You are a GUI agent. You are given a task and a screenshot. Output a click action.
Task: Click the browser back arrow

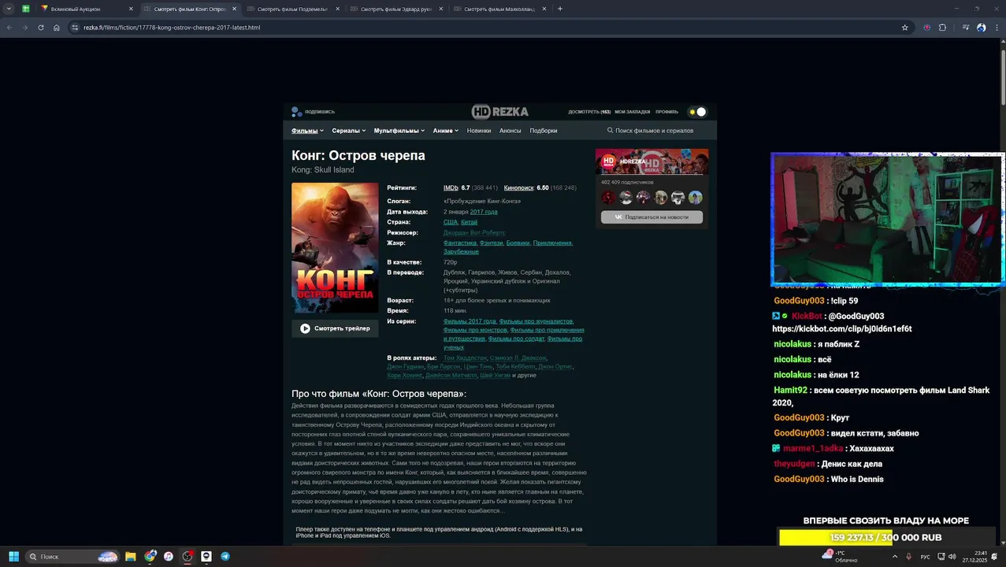pos(9,28)
